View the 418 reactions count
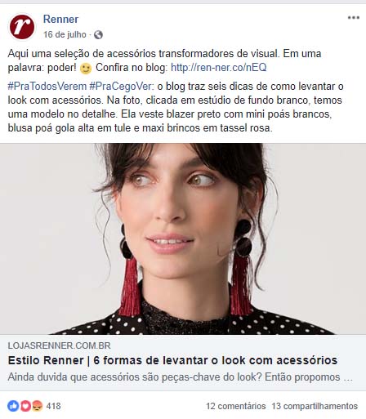 tap(54, 406)
